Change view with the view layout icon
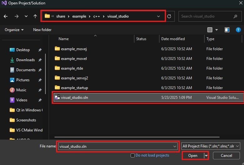This screenshot has width=244, height=165. pos(210,30)
